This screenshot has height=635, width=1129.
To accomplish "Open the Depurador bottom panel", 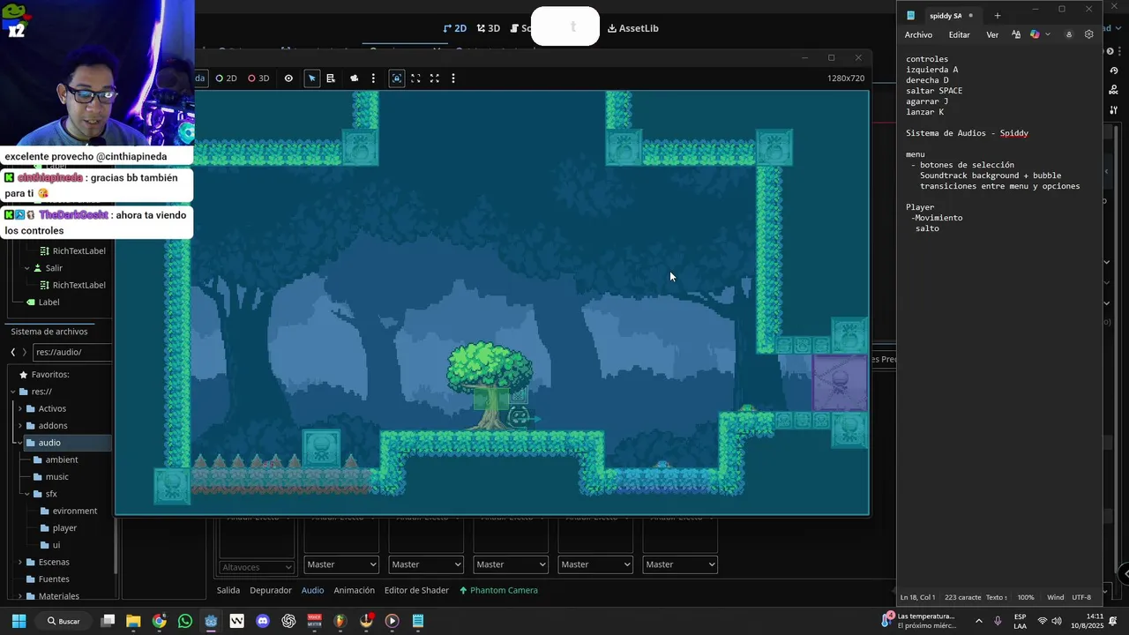I will (271, 590).
